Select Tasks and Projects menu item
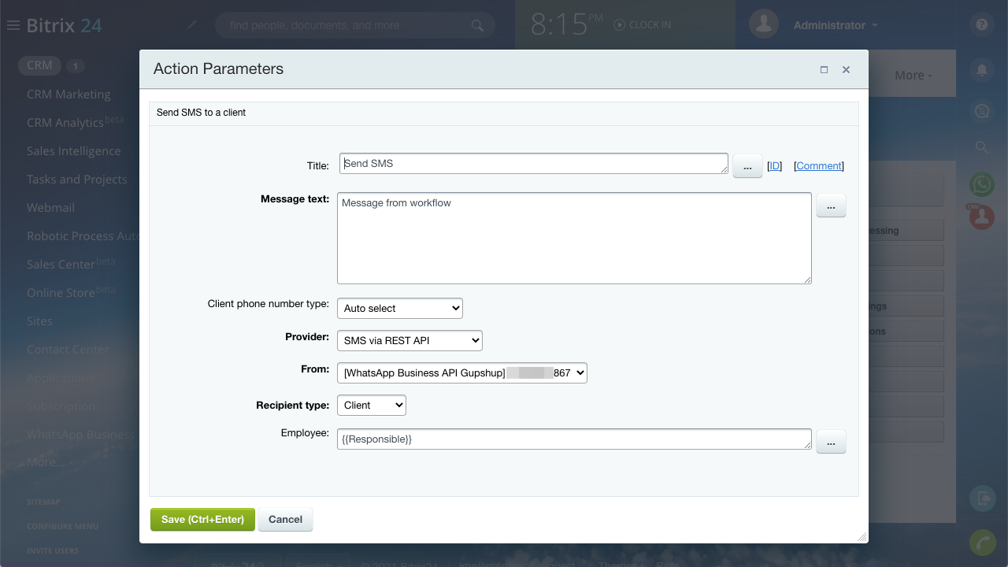1008x567 pixels. [76, 179]
